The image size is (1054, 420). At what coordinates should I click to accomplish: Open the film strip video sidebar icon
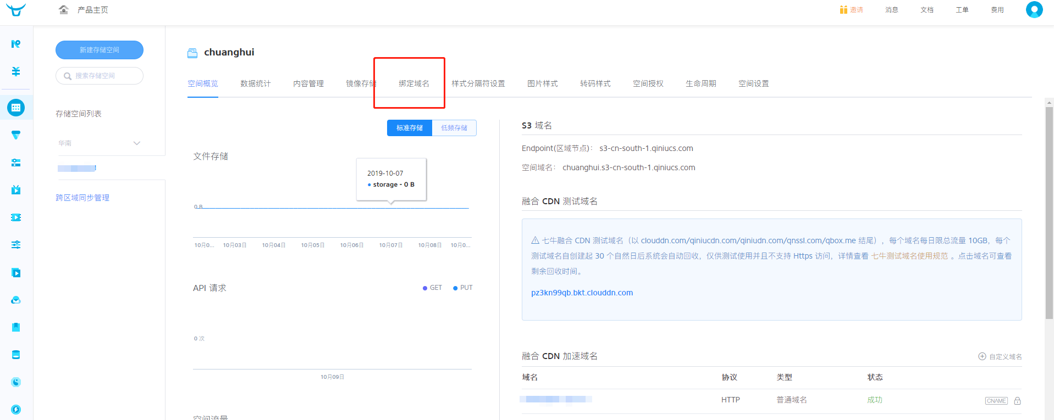(x=16, y=217)
